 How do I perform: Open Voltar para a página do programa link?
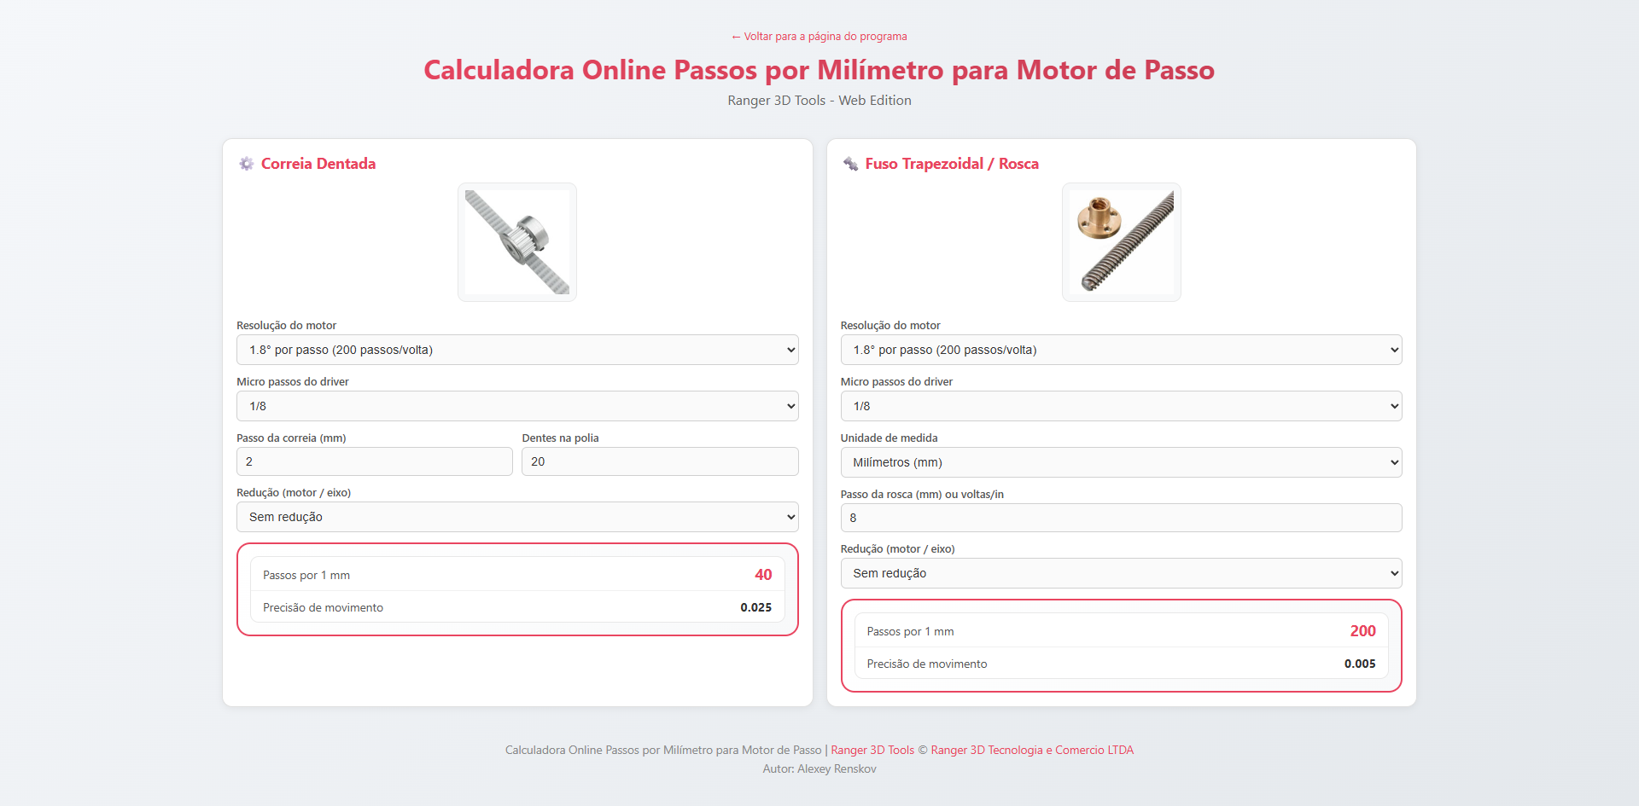819,37
